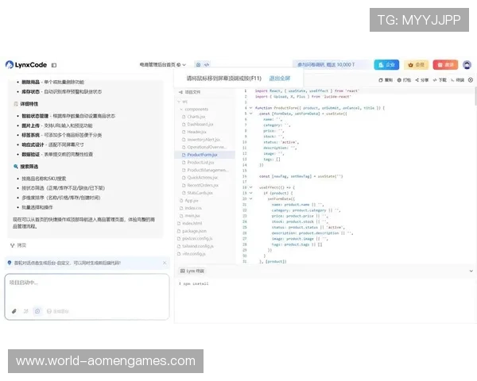
Task: Fold code at line 18 arrow
Action: point(250,187)
